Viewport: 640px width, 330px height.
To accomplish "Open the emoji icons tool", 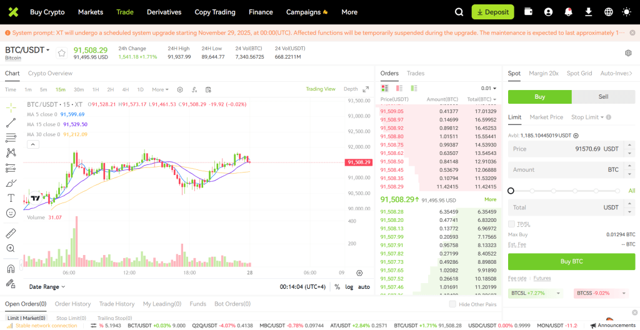I will point(11,212).
